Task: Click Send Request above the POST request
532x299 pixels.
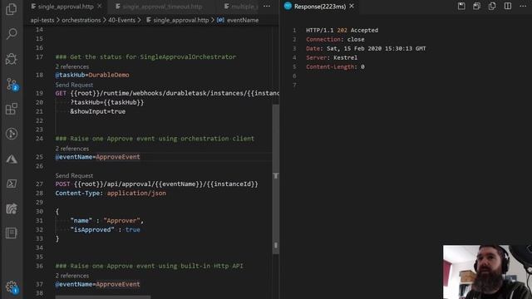Action: coord(74,175)
